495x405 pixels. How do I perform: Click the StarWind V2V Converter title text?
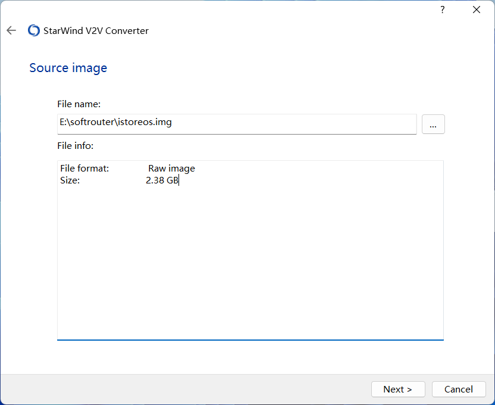96,30
